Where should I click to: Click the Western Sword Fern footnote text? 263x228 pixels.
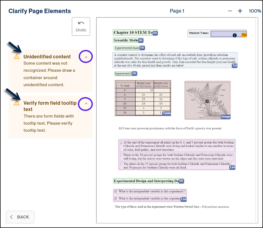click(x=172, y=207)
